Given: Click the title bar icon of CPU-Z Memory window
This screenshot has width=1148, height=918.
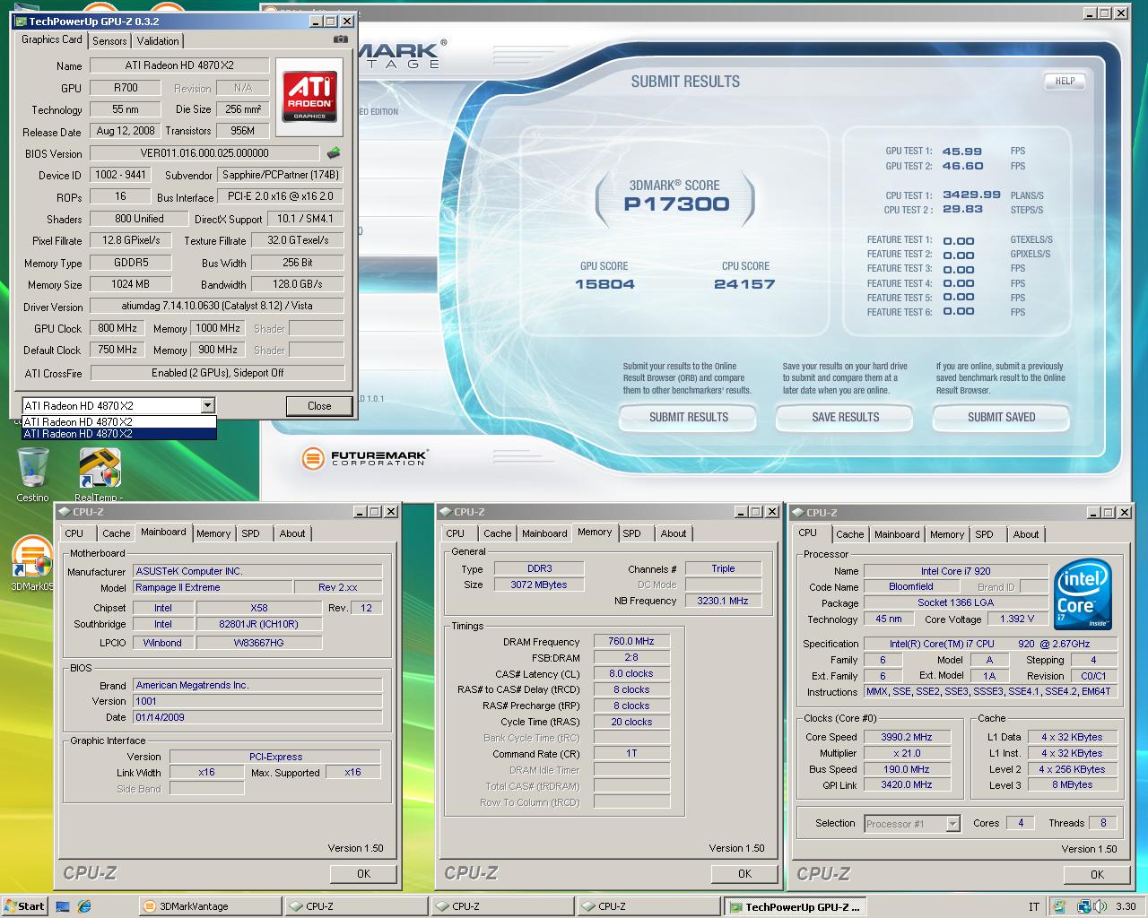Looking at the screenshot, I should (x=446, y=512).
